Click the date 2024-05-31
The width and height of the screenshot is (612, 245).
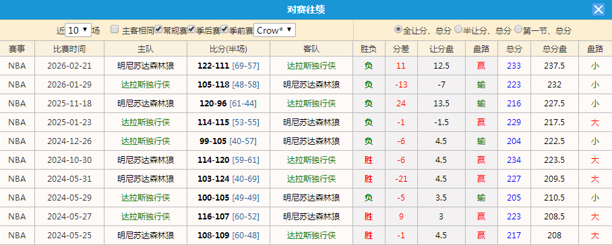pos(69,179)
